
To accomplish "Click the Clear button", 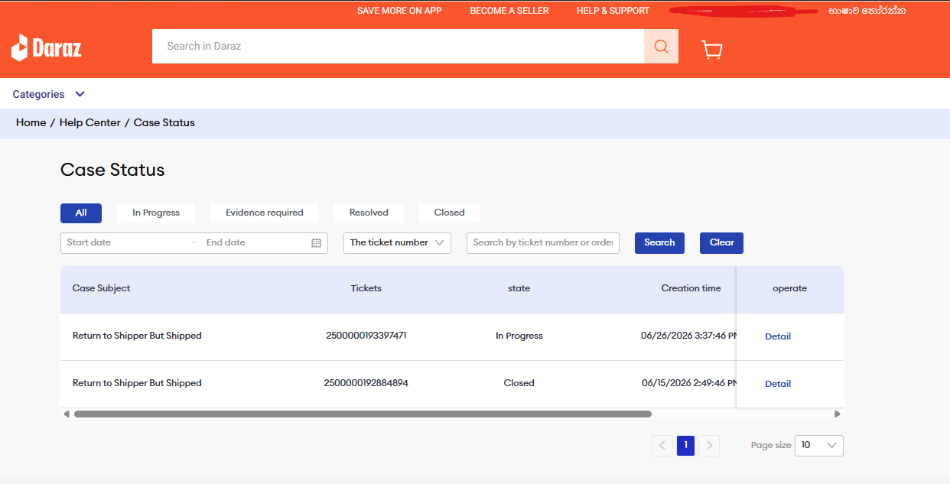I will click(x=721, y=242).
